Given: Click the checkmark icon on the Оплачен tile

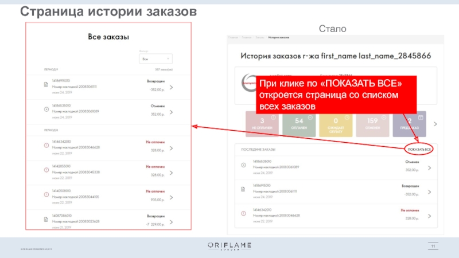Looking at the screenshot, I should (x=310, y=118).
